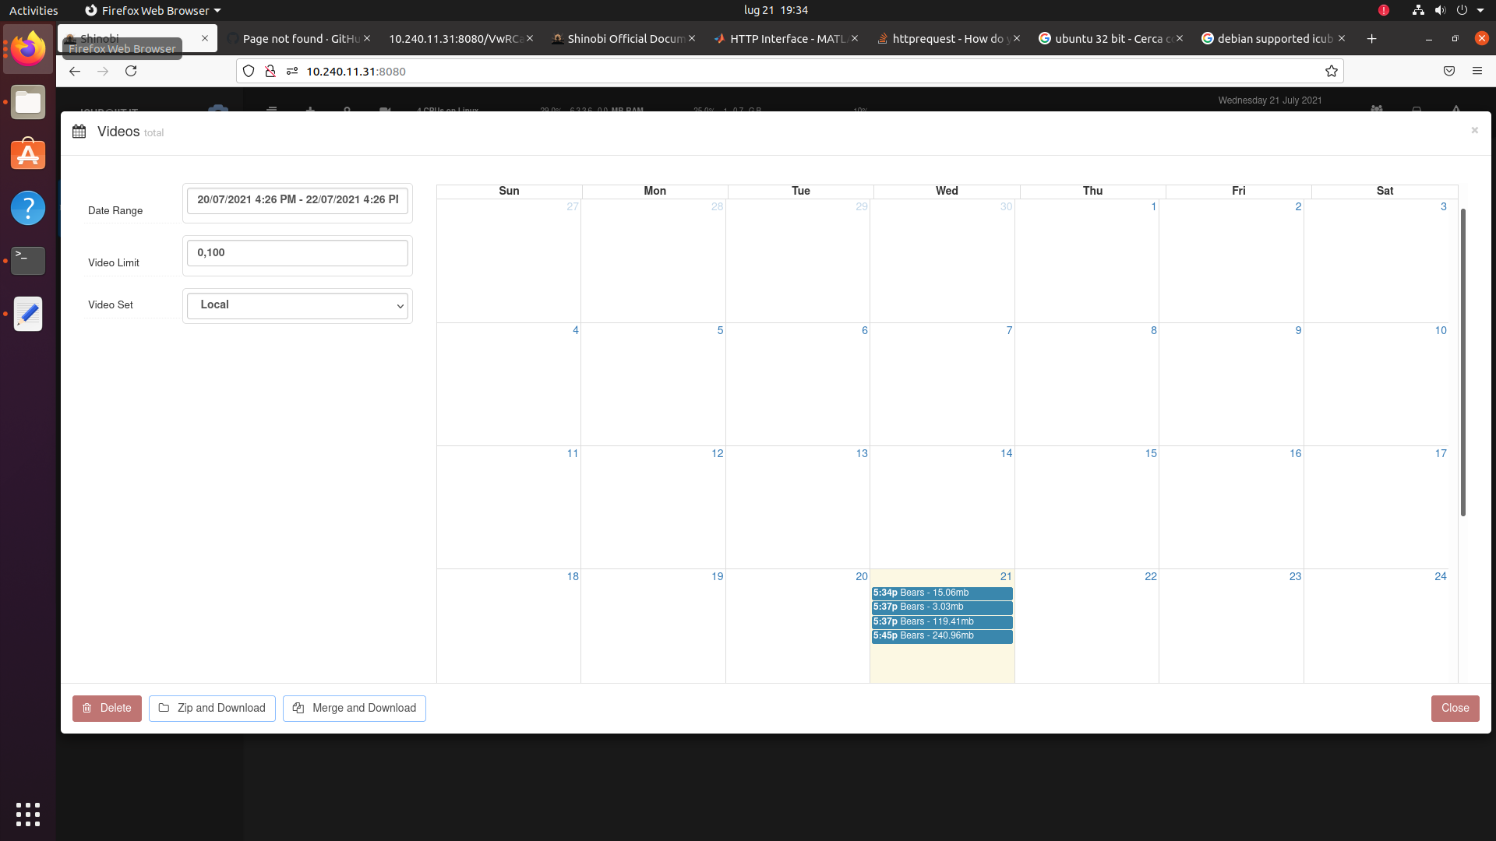Open the Merge and Download action
This screenshot has height=841, width=1496.
click(355, 708)
